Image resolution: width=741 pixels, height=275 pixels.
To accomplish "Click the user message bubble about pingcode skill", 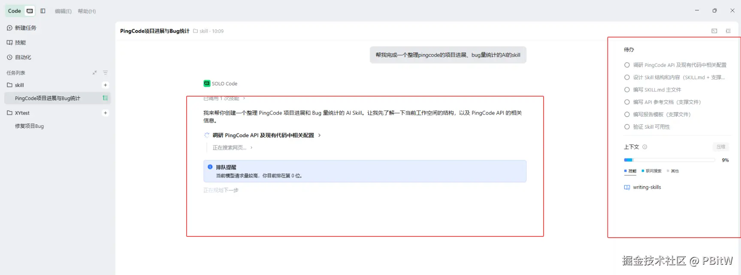I will pos(448,55).
